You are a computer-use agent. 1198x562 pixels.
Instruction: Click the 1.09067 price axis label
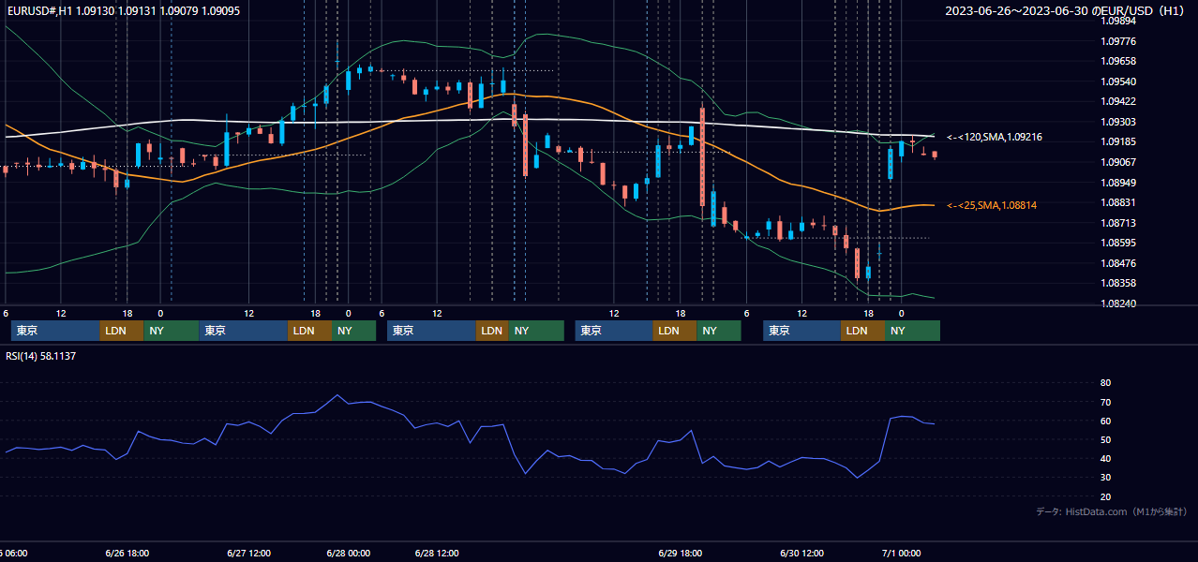click(x=1118, y=162)
